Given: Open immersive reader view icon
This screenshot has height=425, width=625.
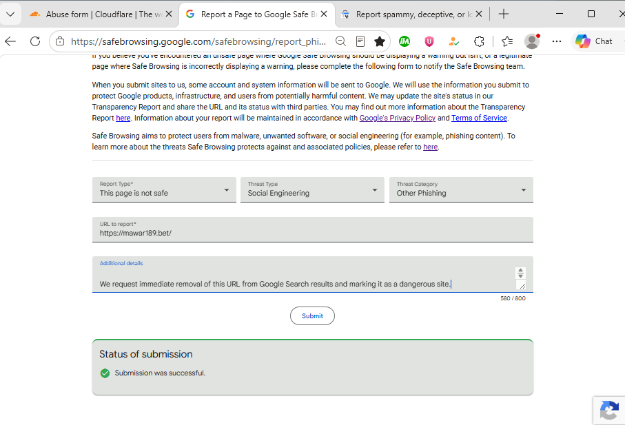Looking at the screenshot, I should click(360, 41).
